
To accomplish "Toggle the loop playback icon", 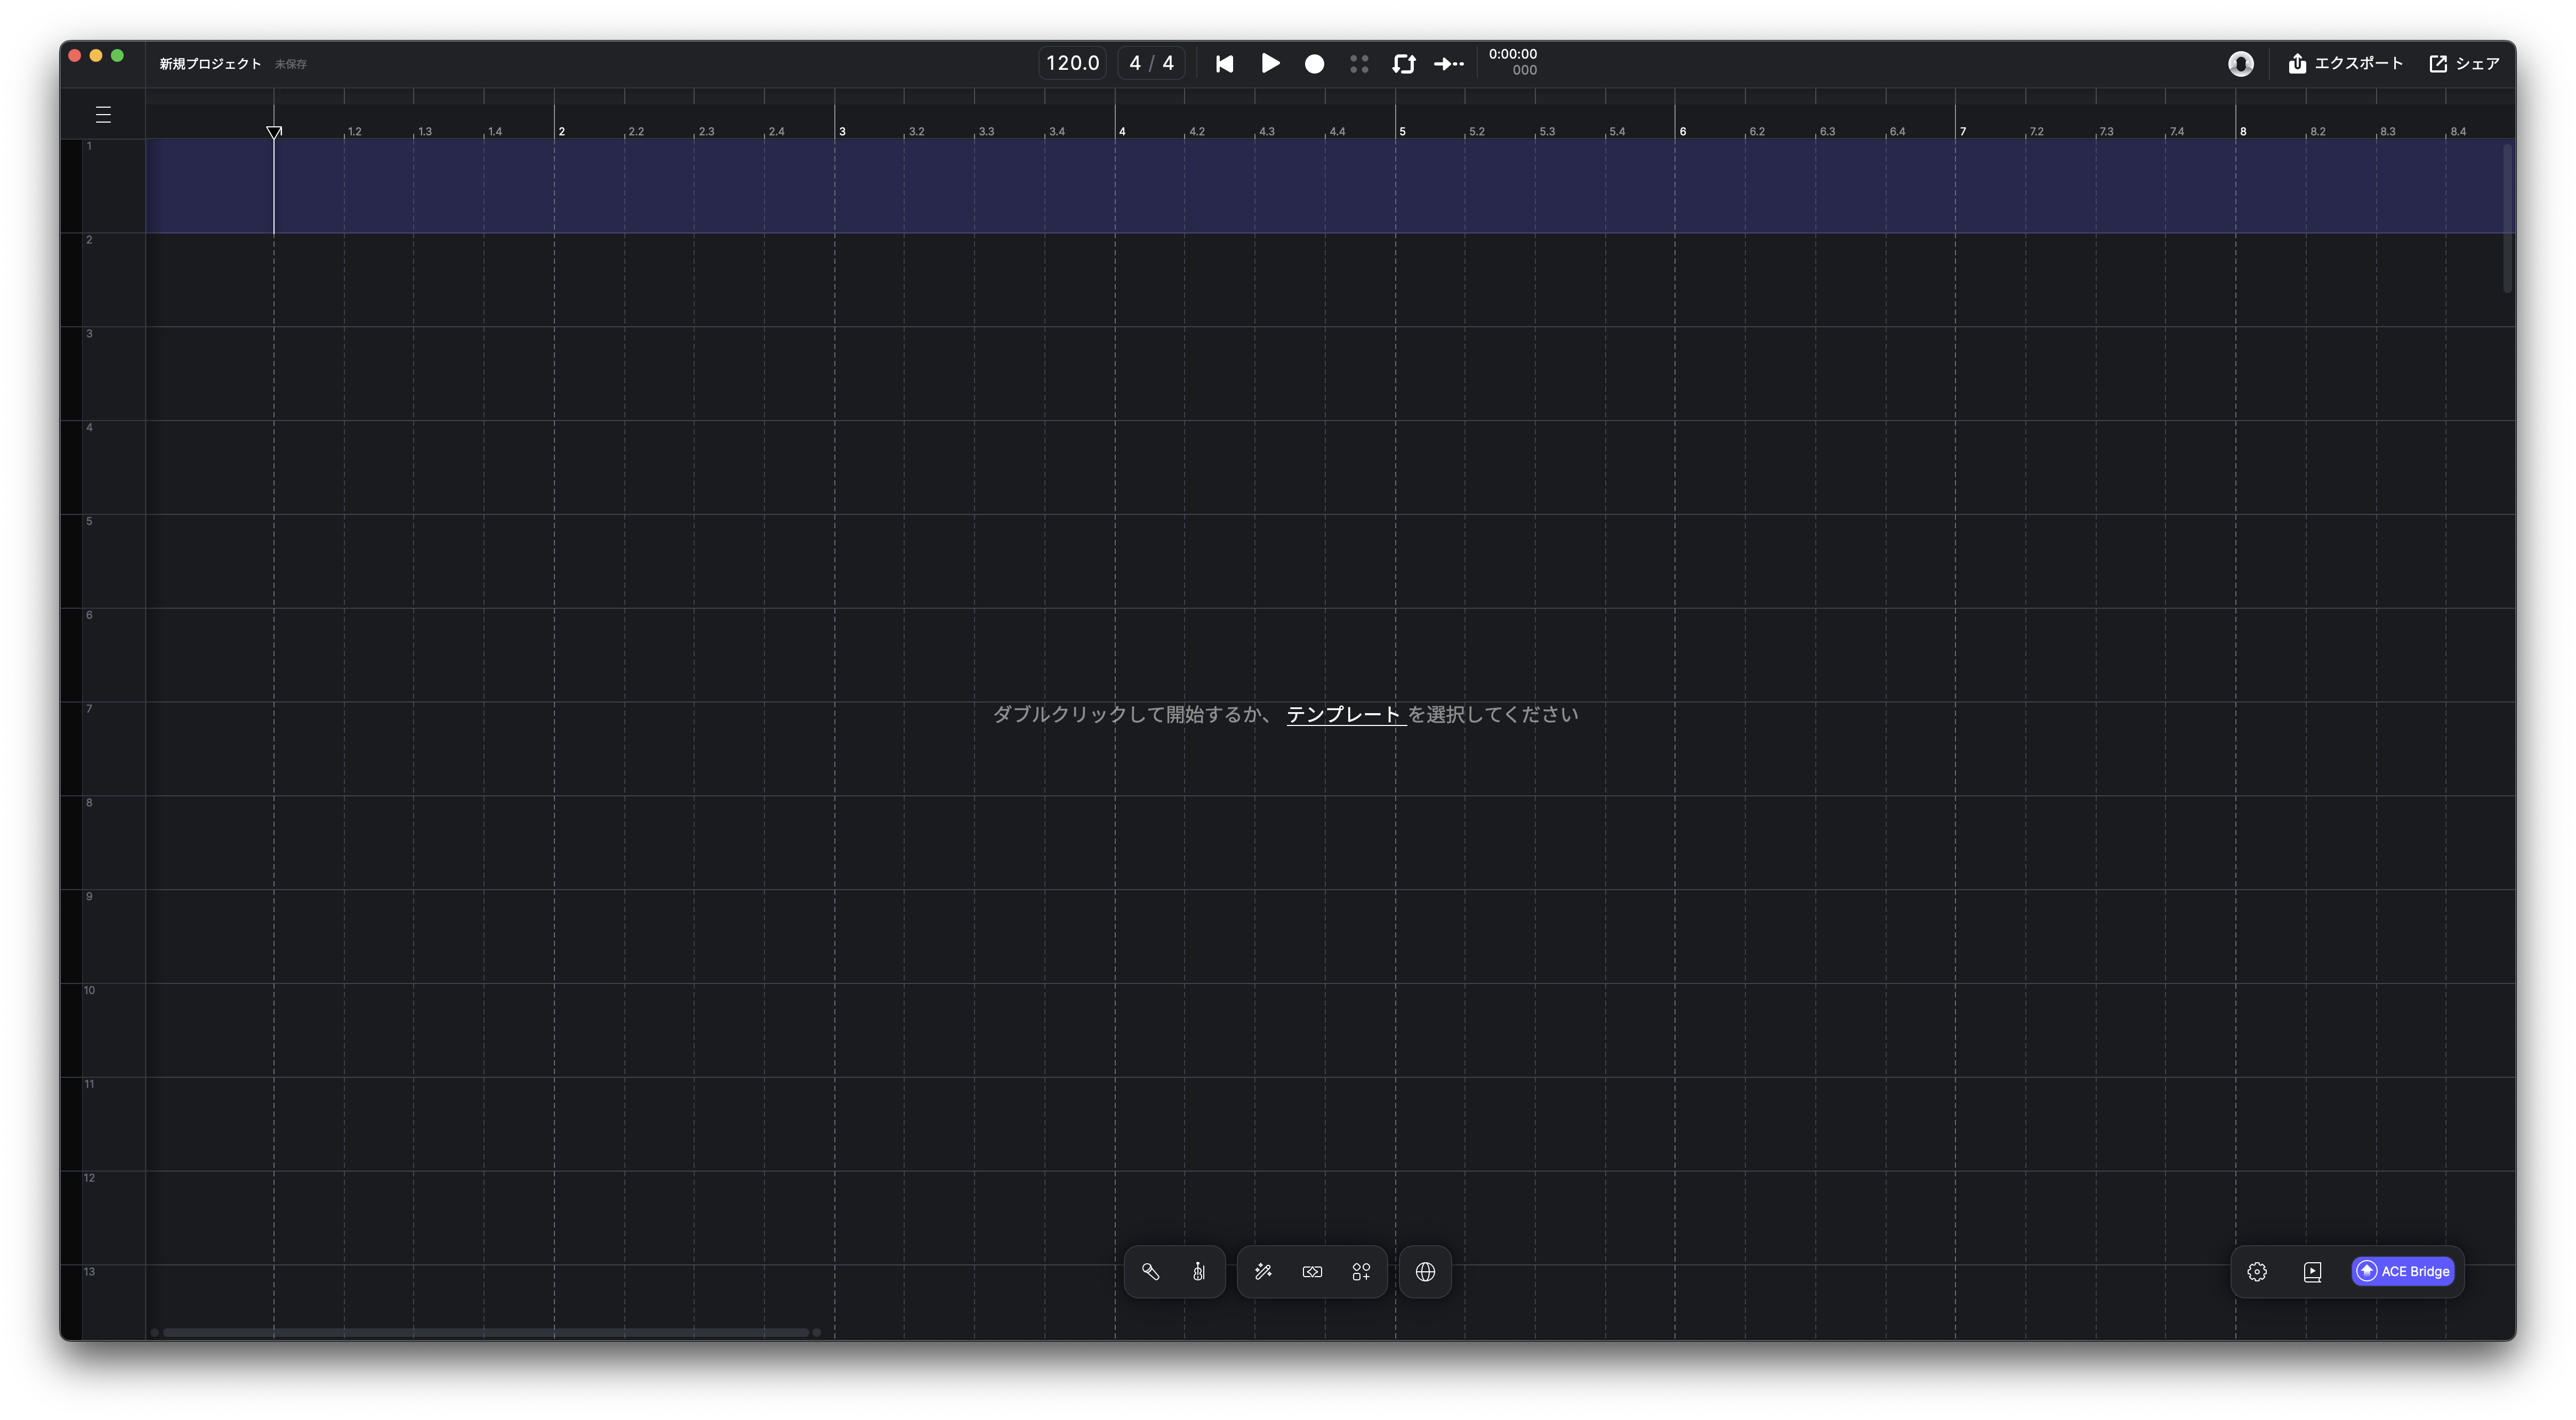I will (x=1403, y=64).
